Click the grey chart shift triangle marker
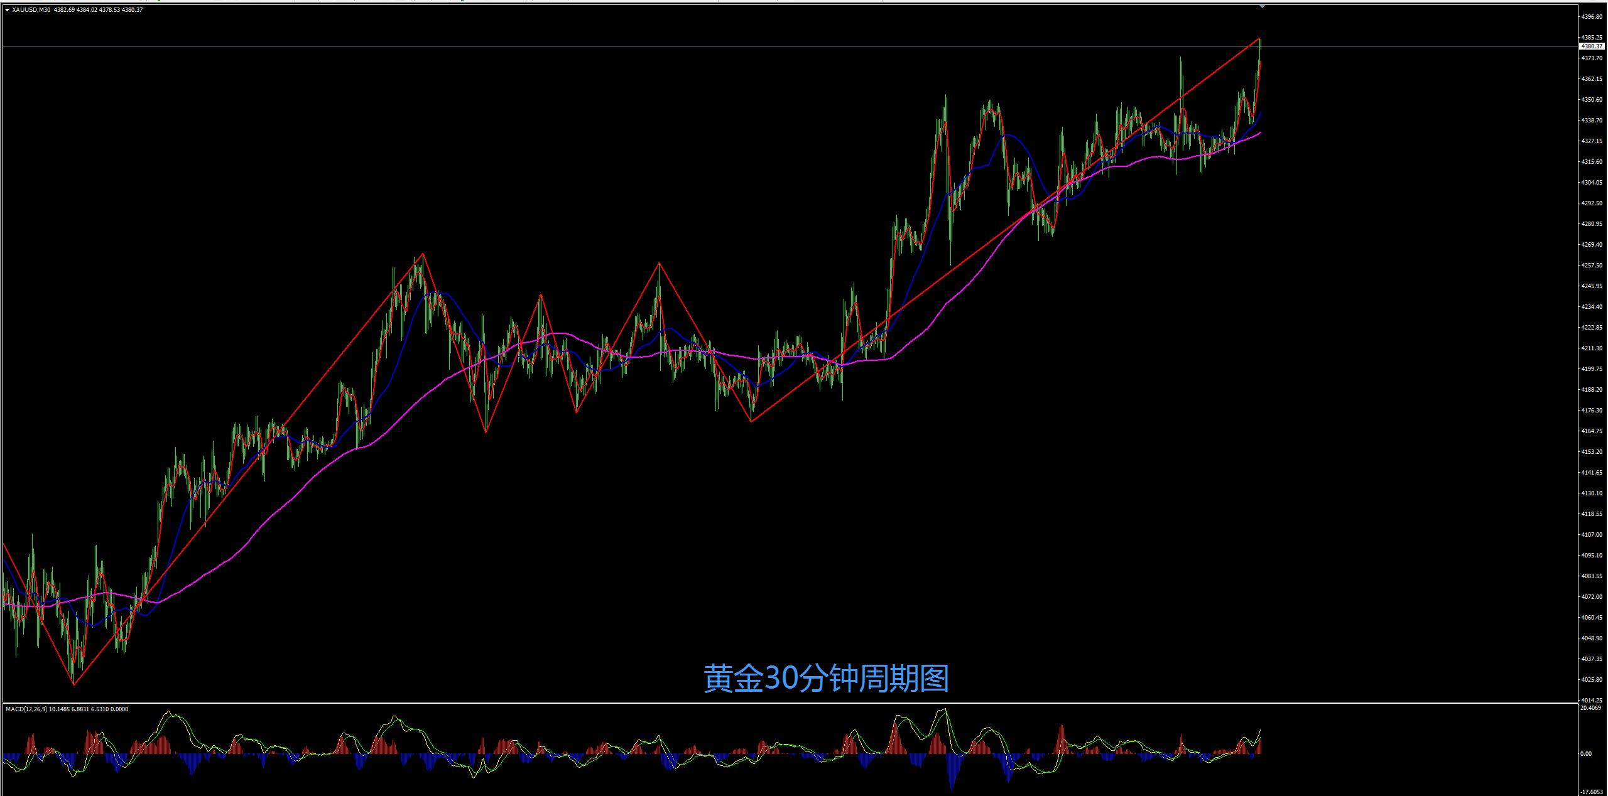The width and height of the screenshot is (1608, 796). [x=1262, y=7]
